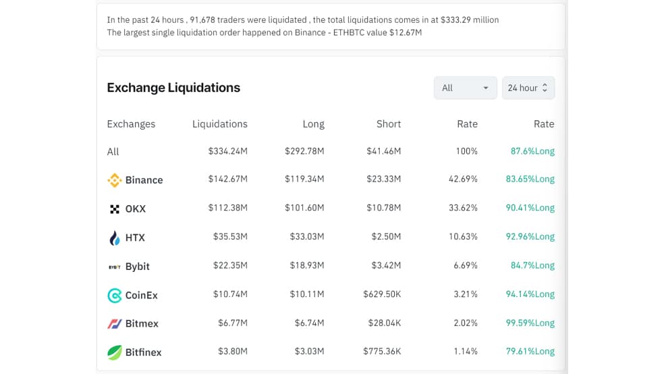Click the 84.7%Long rate value

point(532,265)
